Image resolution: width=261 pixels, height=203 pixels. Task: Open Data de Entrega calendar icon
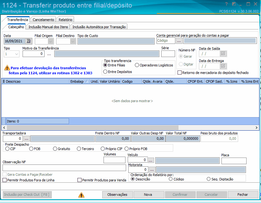(223, 66)
